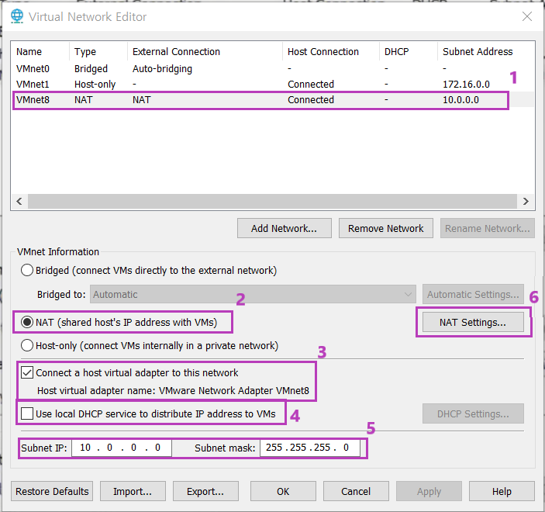Sort by the Type column header

[98, 51]
